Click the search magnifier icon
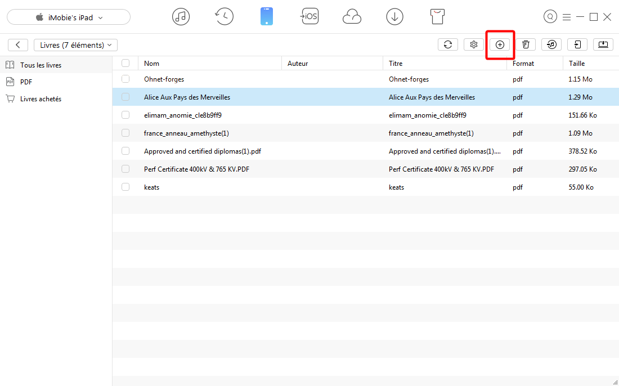Image resolution: width=619 pixels, height=386 pixels. (550, 17)
